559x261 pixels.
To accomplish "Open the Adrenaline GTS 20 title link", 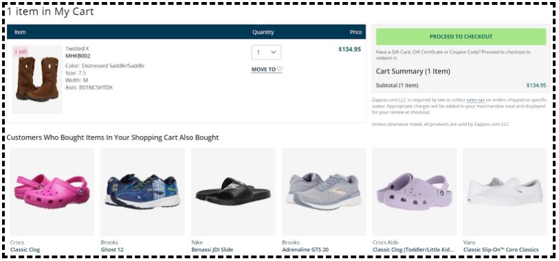I will pos(305,249).
